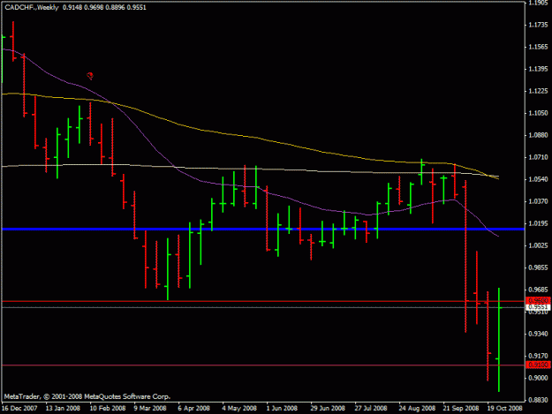Click date label 9 Mar 2008

[x=150, y=408]
